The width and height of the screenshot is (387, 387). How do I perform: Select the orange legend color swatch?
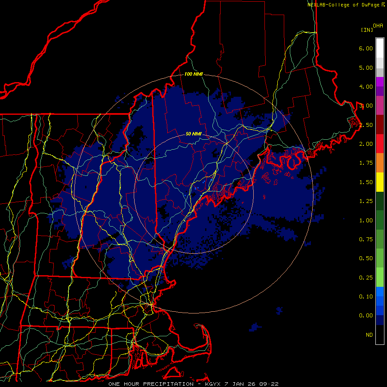(380, 163)
